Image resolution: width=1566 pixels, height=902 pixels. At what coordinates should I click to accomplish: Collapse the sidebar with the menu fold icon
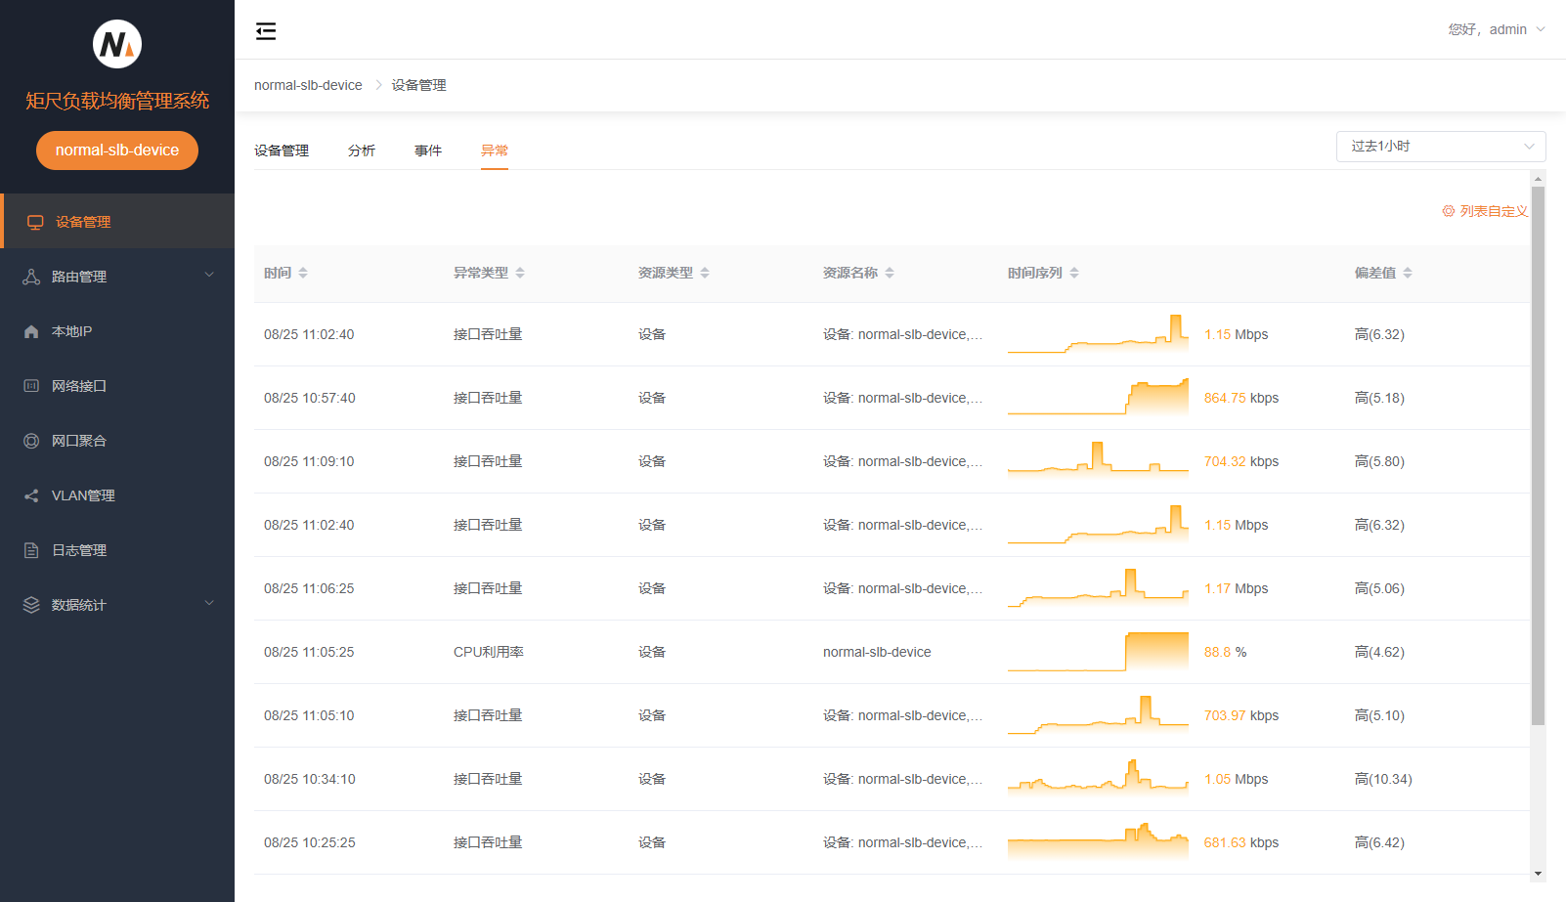click(266, 31)
